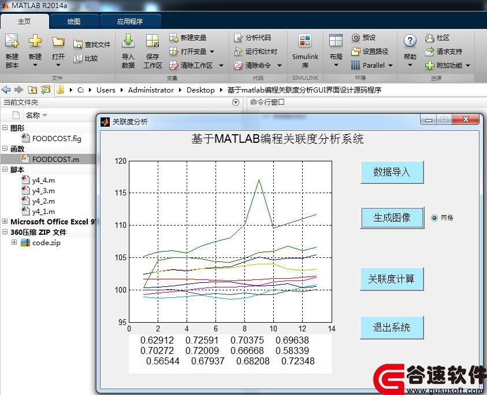Image resolution: width=487 pixels, height=395 pixels.
Task: Open the Simulink Library icon
Action: click(305, 40)
